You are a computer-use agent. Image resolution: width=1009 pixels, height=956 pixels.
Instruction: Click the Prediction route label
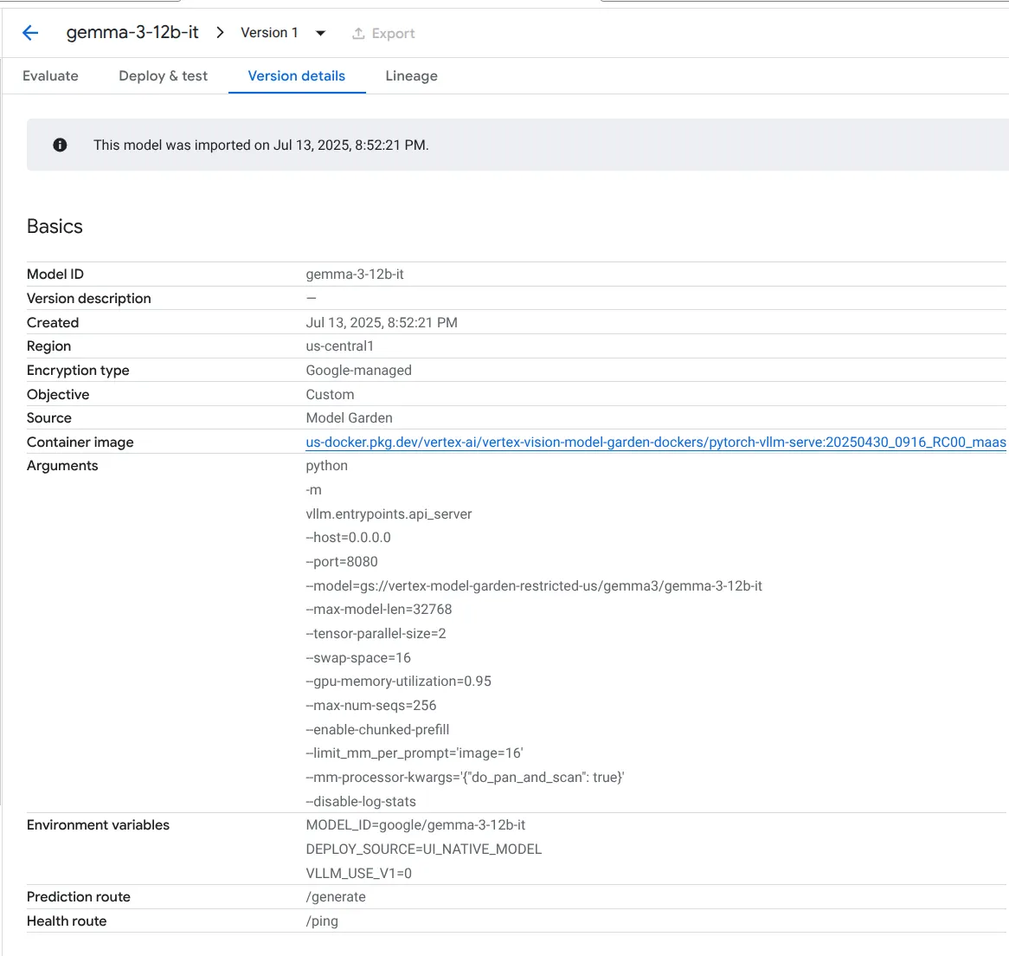(79, 897)
